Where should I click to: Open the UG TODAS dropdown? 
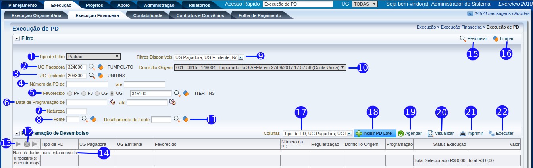click(365, 4)
